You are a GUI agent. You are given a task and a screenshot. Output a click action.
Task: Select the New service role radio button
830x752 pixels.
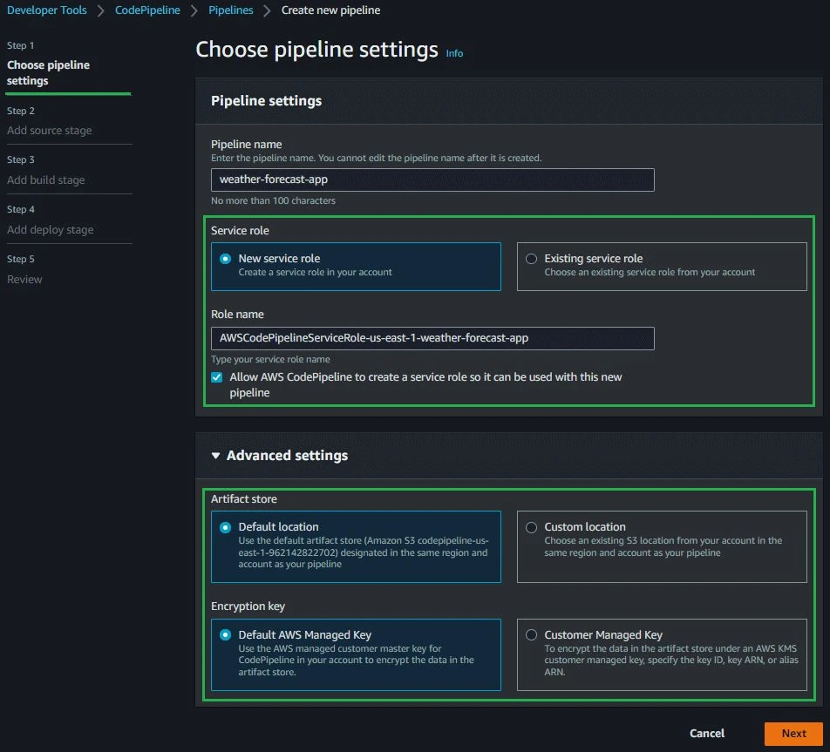click(225, 259)
